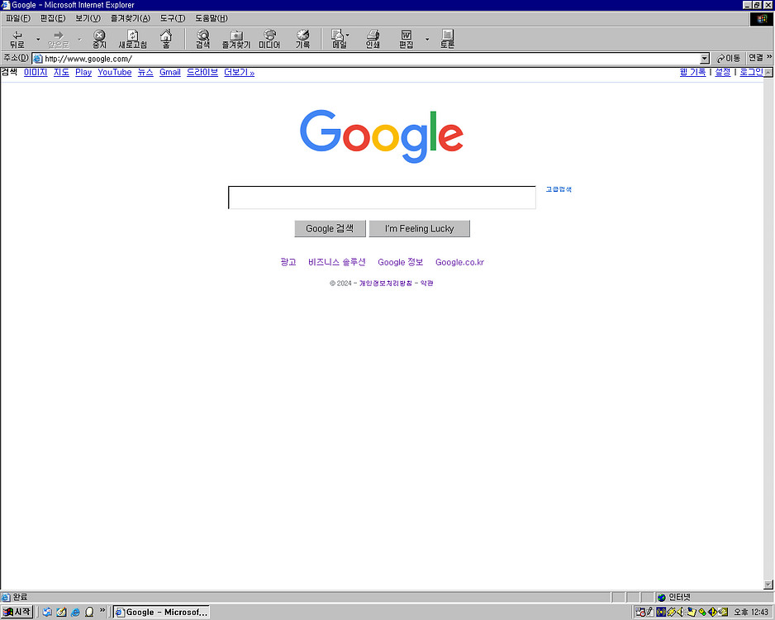Click the 시작 Start button
Viewport: 775px width, 620px height.
point(17,612)
